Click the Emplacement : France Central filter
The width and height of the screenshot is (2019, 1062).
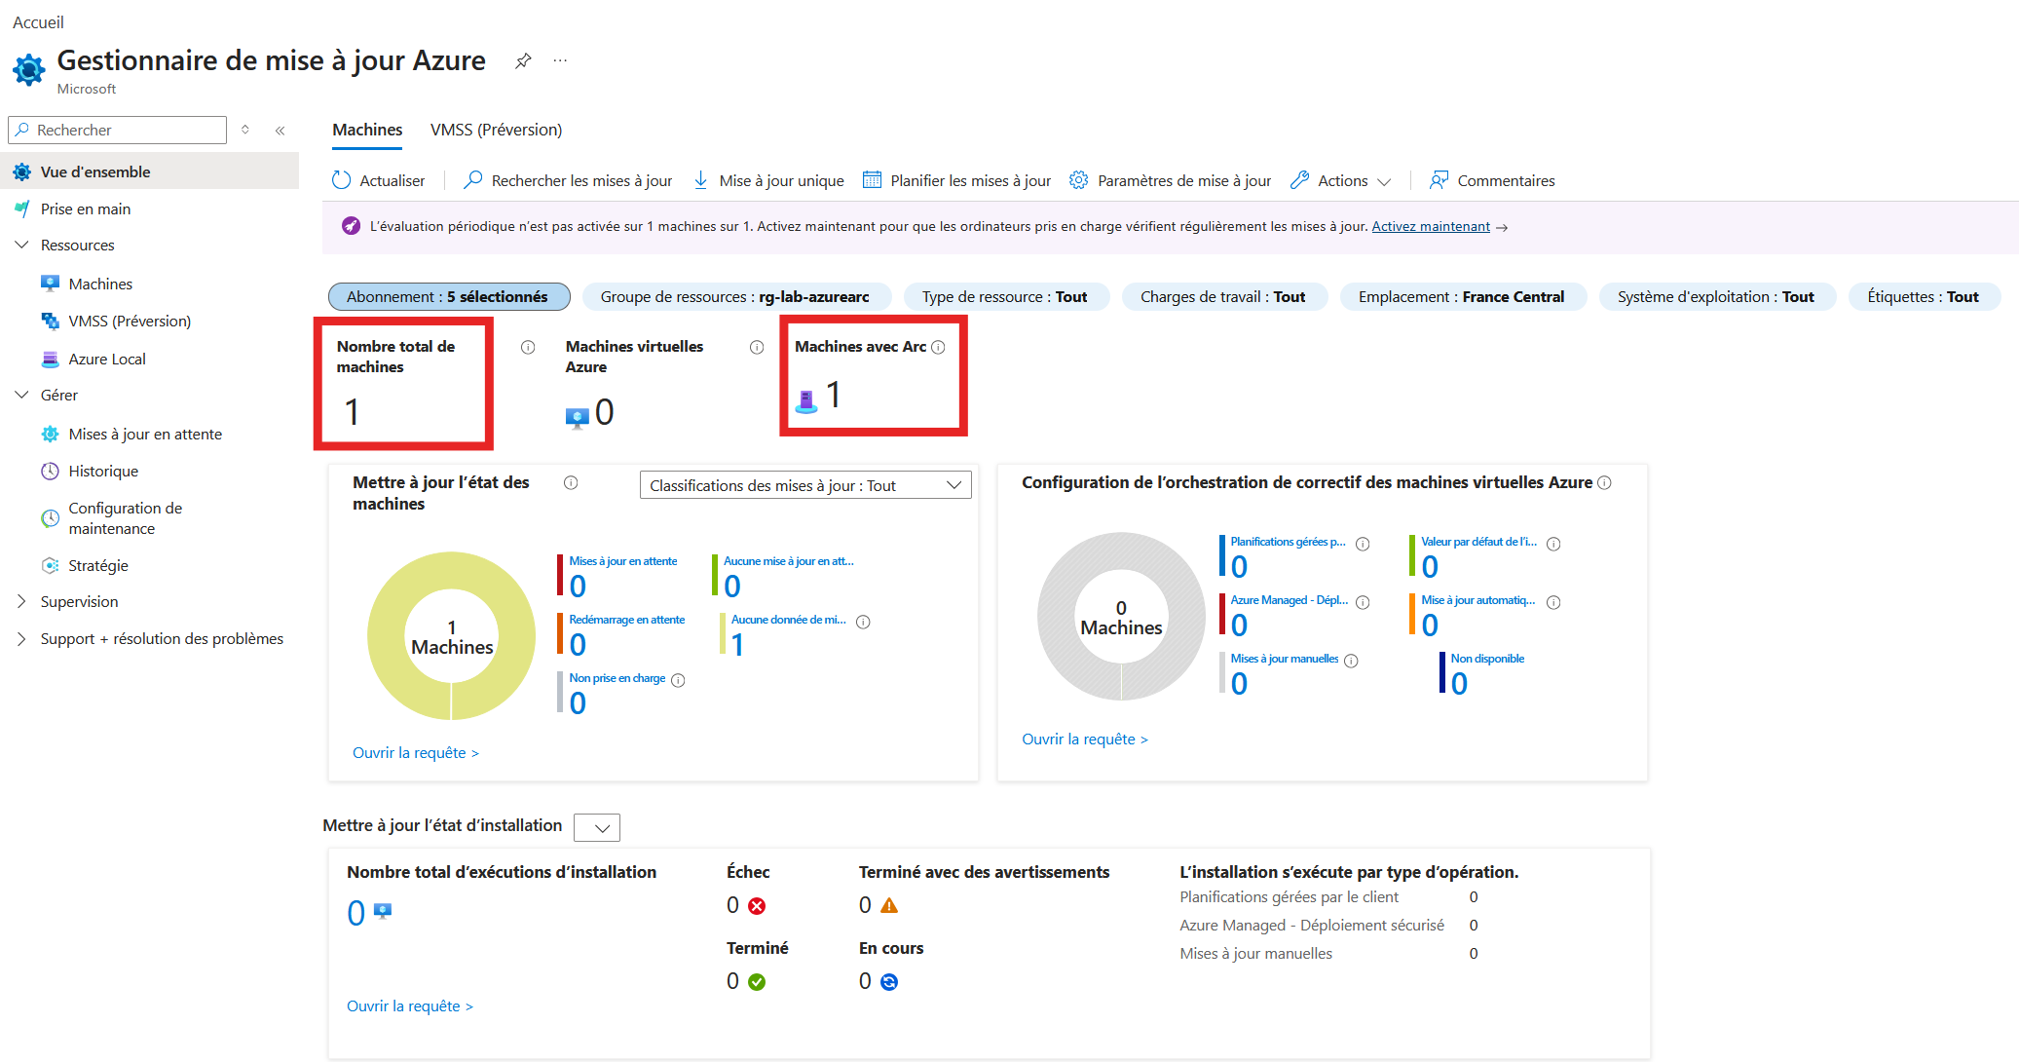(1461, 296)
